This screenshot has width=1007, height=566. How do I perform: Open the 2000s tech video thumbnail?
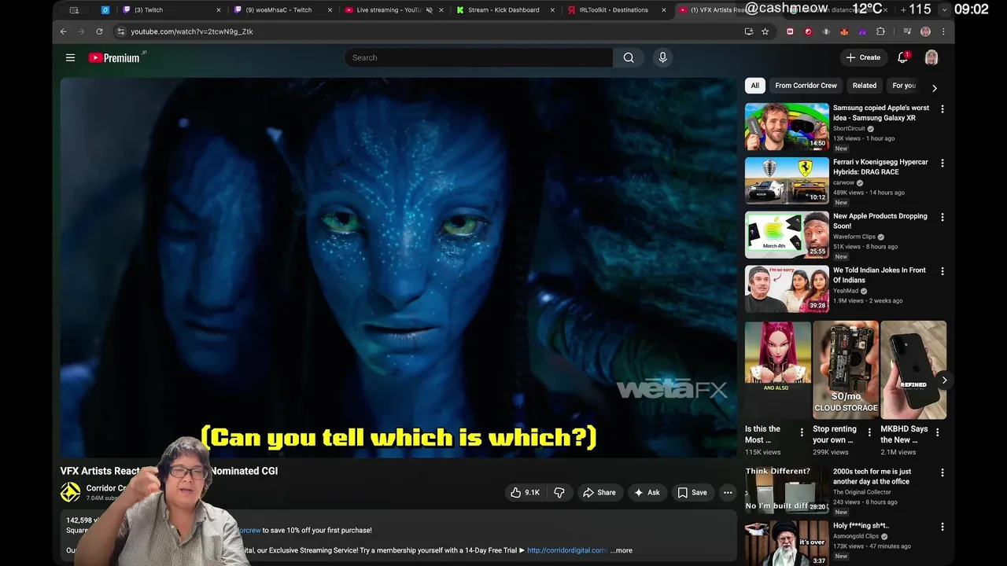point(787,491)
